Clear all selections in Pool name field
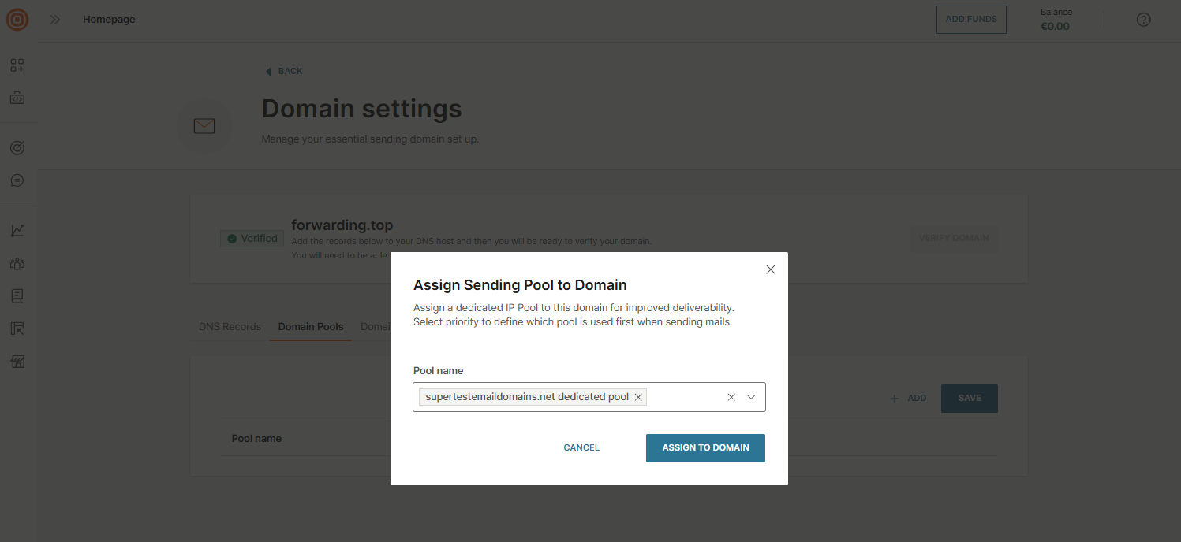The width and height of the screenshot is (1181, 542). pos(731,397)
